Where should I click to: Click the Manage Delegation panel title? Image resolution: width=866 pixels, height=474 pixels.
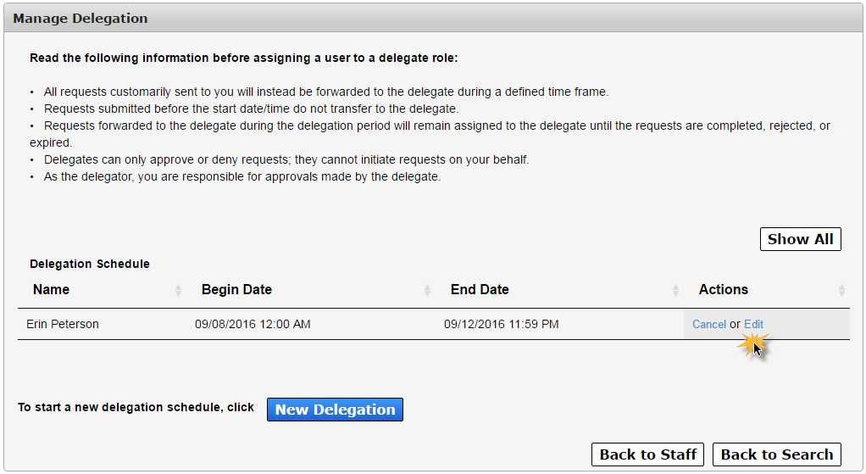(x=80, y=19)
